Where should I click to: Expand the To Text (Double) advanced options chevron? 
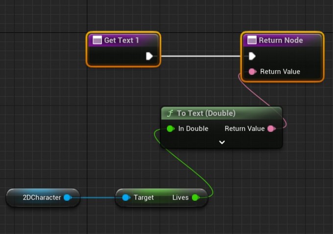pos(222,142)
